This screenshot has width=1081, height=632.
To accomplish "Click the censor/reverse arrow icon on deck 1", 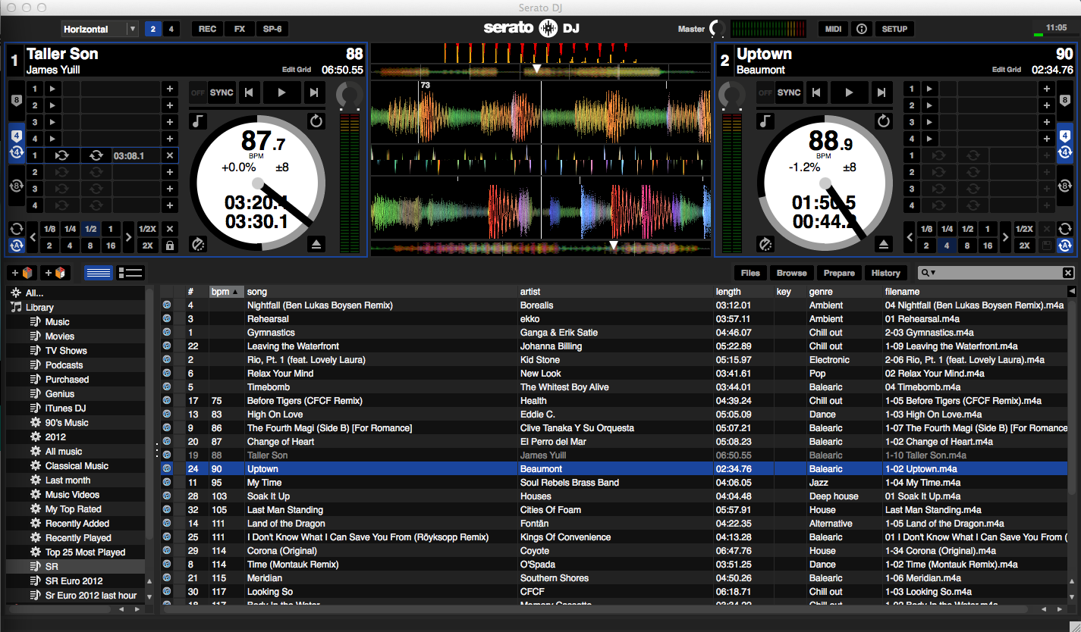I will click(x=316, y=121).
